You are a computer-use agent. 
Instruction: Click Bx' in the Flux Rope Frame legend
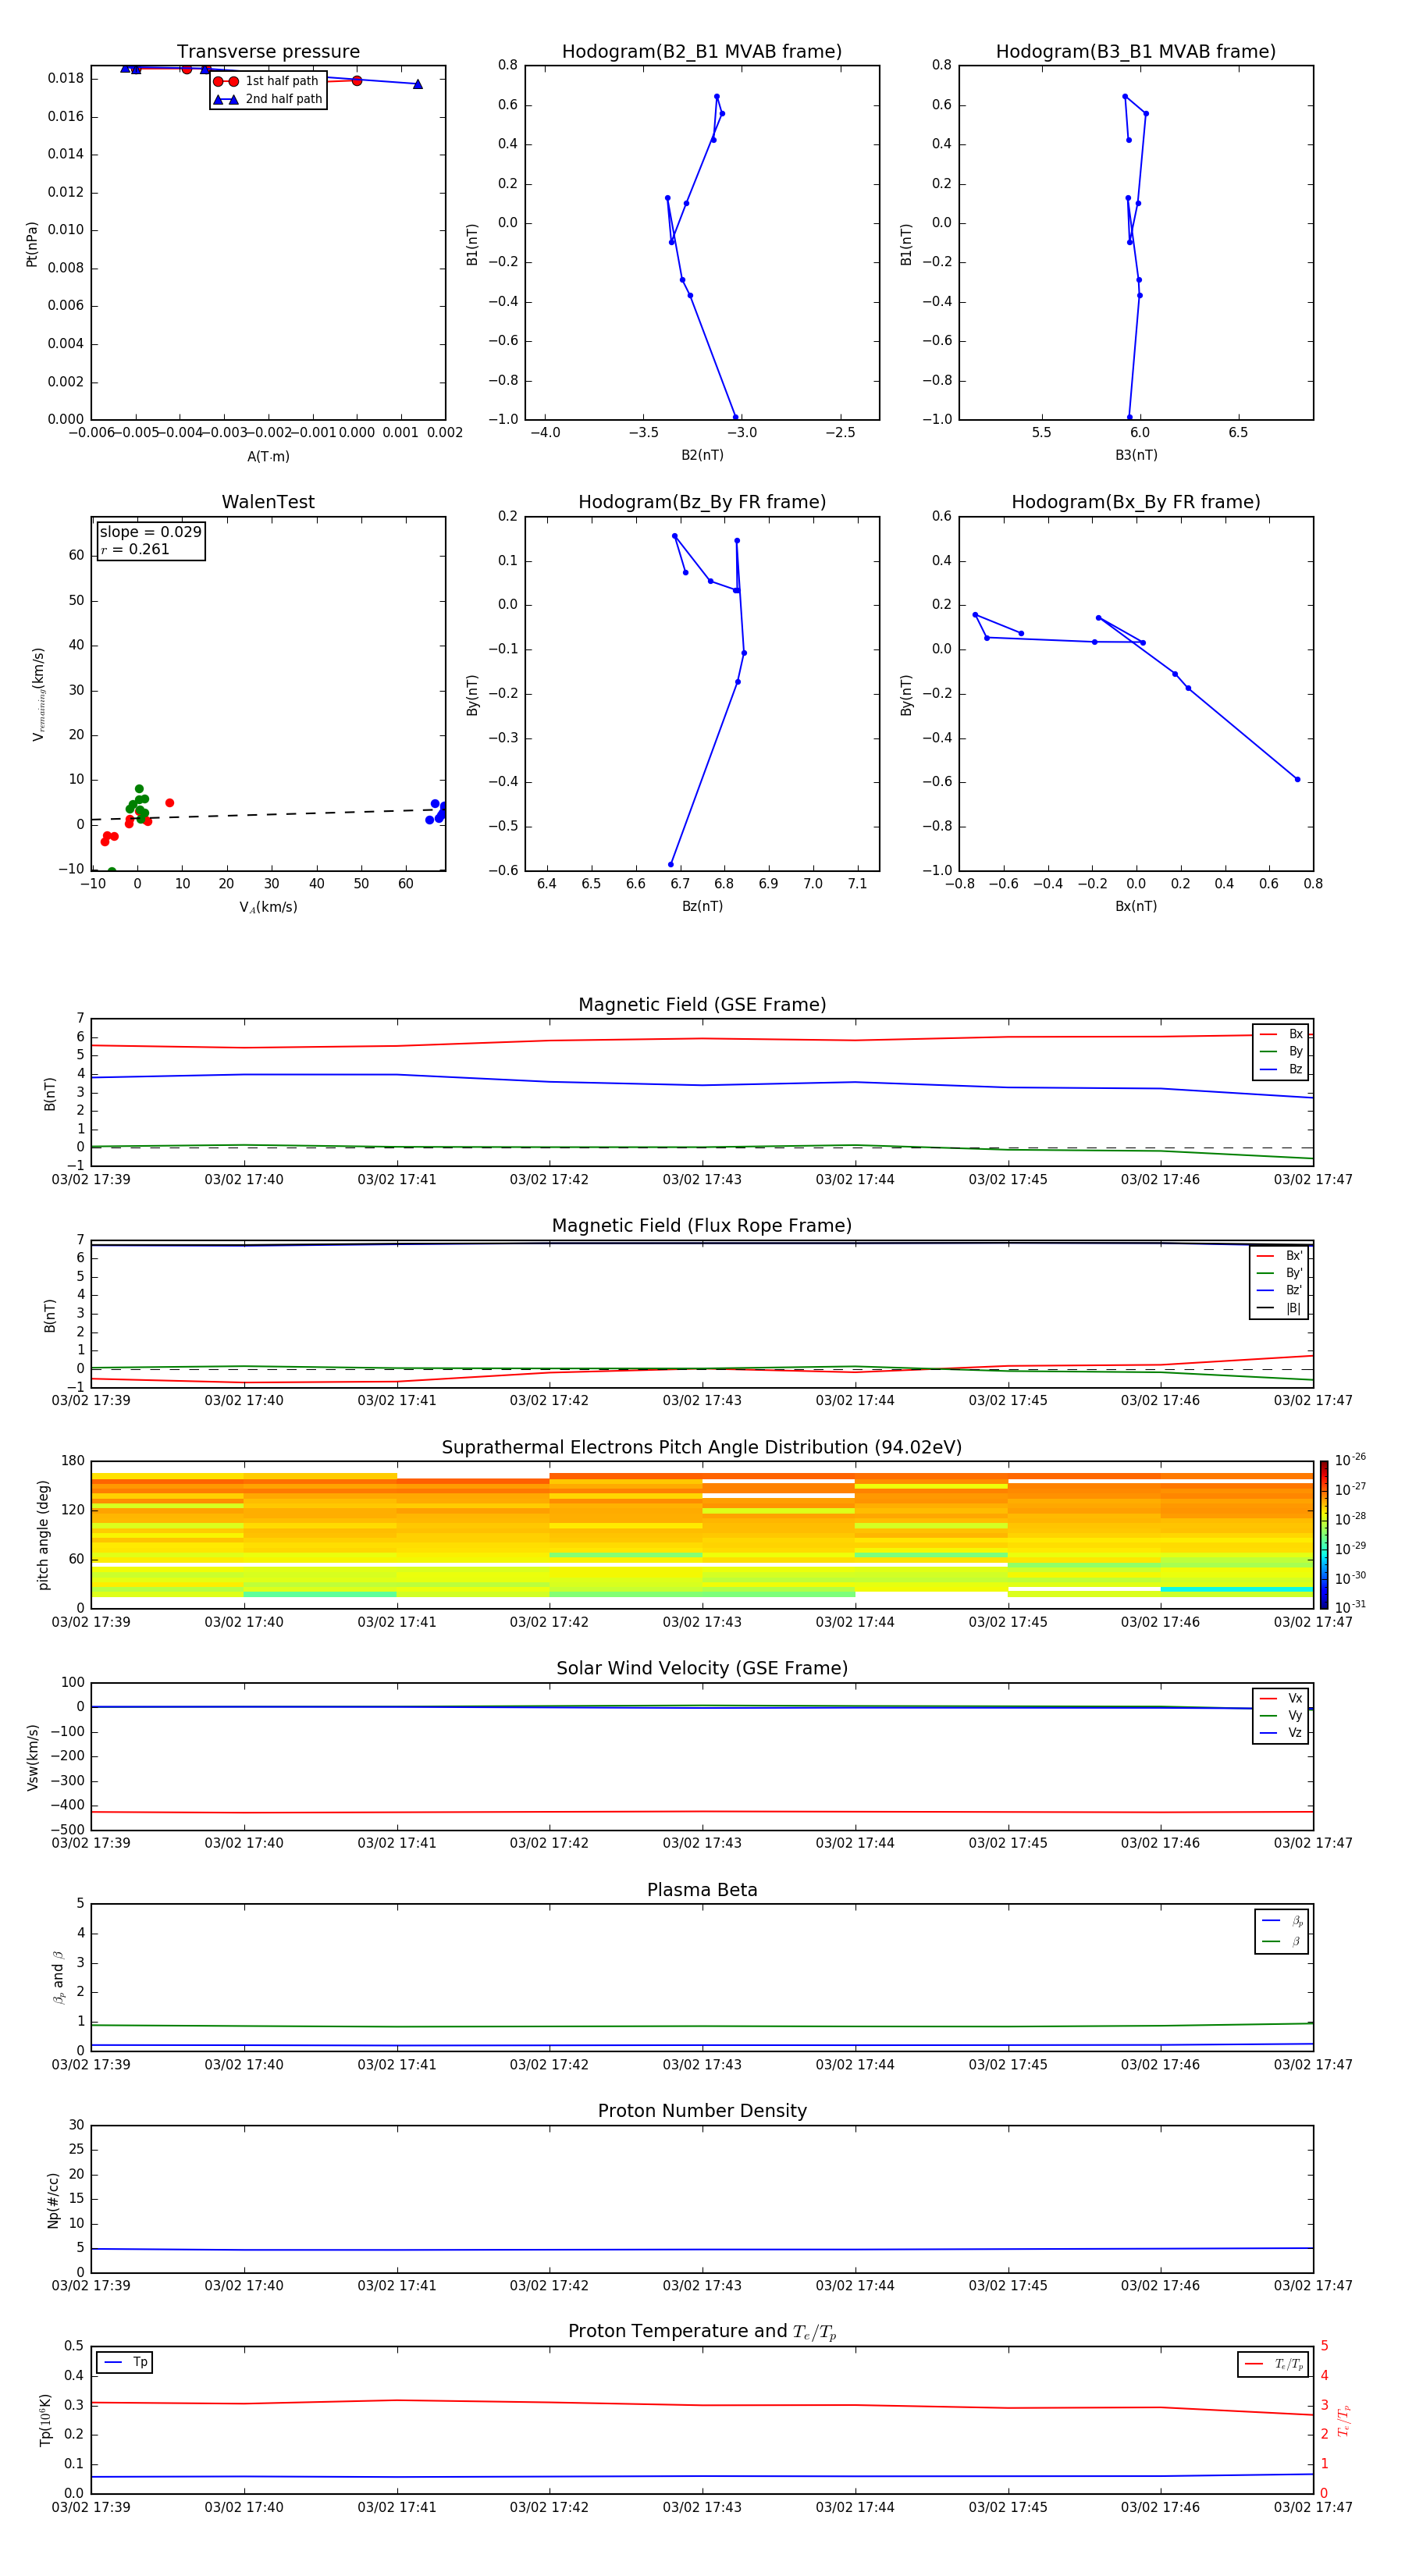pos(1279,1256)
